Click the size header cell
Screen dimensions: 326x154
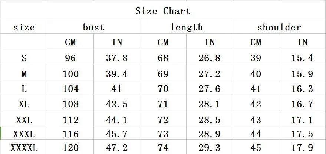pos(24,27)
